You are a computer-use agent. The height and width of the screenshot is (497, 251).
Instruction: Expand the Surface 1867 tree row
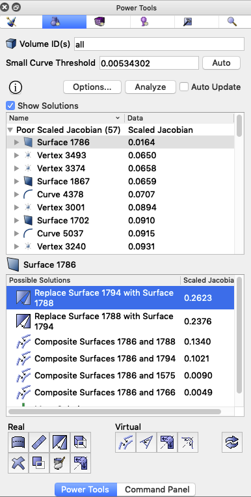point(17,181)
